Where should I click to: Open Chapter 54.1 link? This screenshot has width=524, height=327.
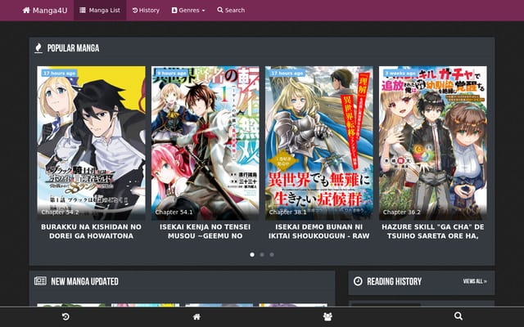coord(174,213)
